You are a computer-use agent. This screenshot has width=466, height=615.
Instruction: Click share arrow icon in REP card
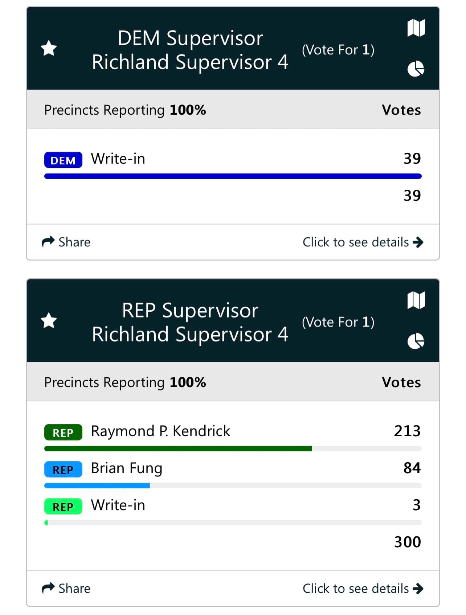coord(48,588)
